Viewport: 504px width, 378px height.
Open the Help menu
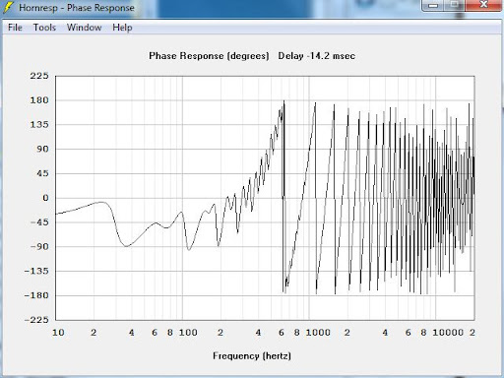pos(122,28)
